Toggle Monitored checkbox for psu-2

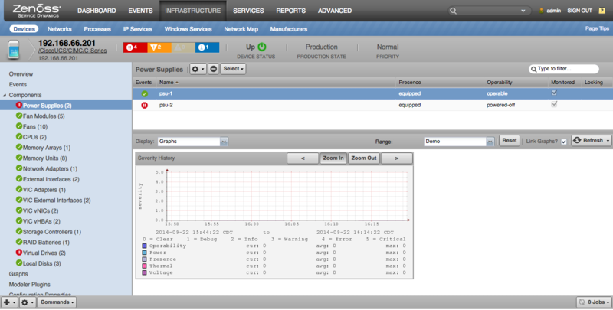click(554, 104)
